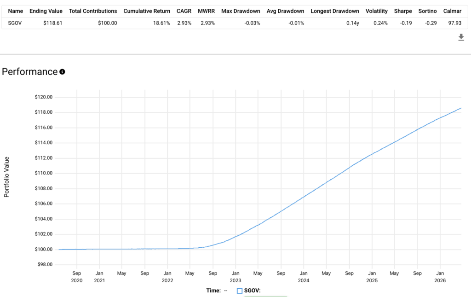Open the Performance info icon
This screenshot has width=471, height=297.
coord(62,72)
